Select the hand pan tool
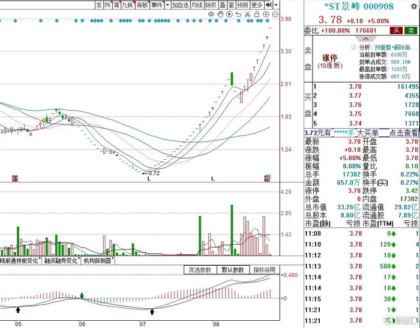Screen dimensions: 420x328 (x=220, y=14)
